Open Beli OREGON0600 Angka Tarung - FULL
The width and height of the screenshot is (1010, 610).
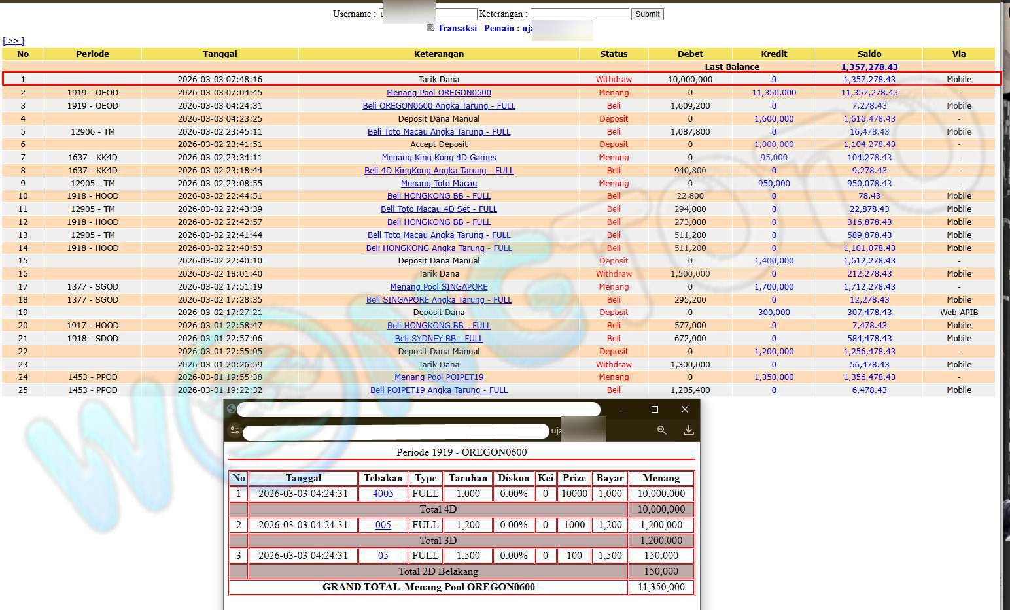(x=438, y=106)
